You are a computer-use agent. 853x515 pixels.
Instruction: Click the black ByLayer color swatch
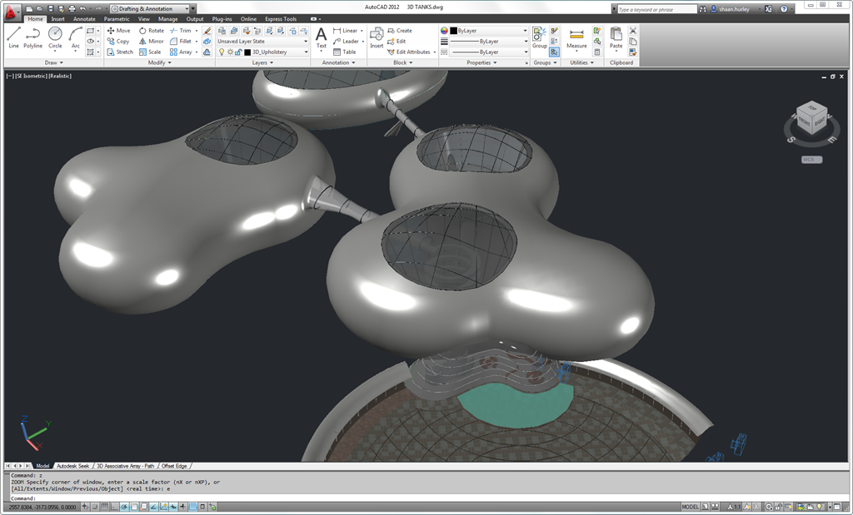point(454,29)
